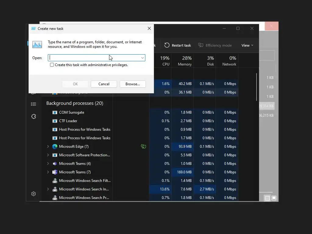Close the Create new task dialog
The width and height of the screenshot is (312, 234).
click(x=149, y=28)
